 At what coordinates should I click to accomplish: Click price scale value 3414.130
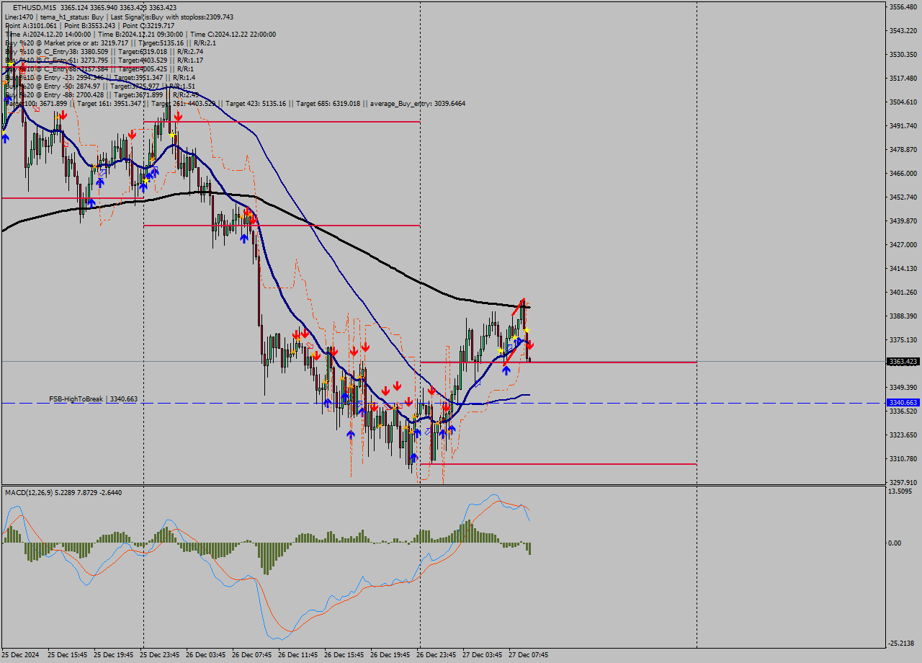pyautogui.click(x=903, y=269)
